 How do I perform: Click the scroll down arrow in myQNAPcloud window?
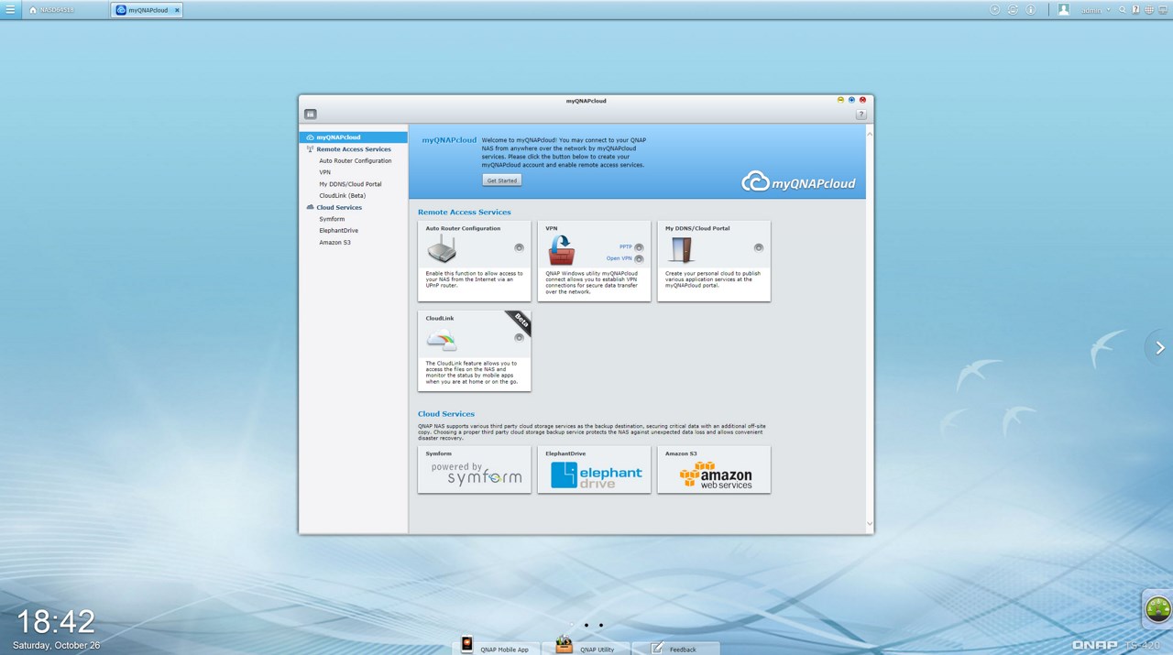coord(870,524)
